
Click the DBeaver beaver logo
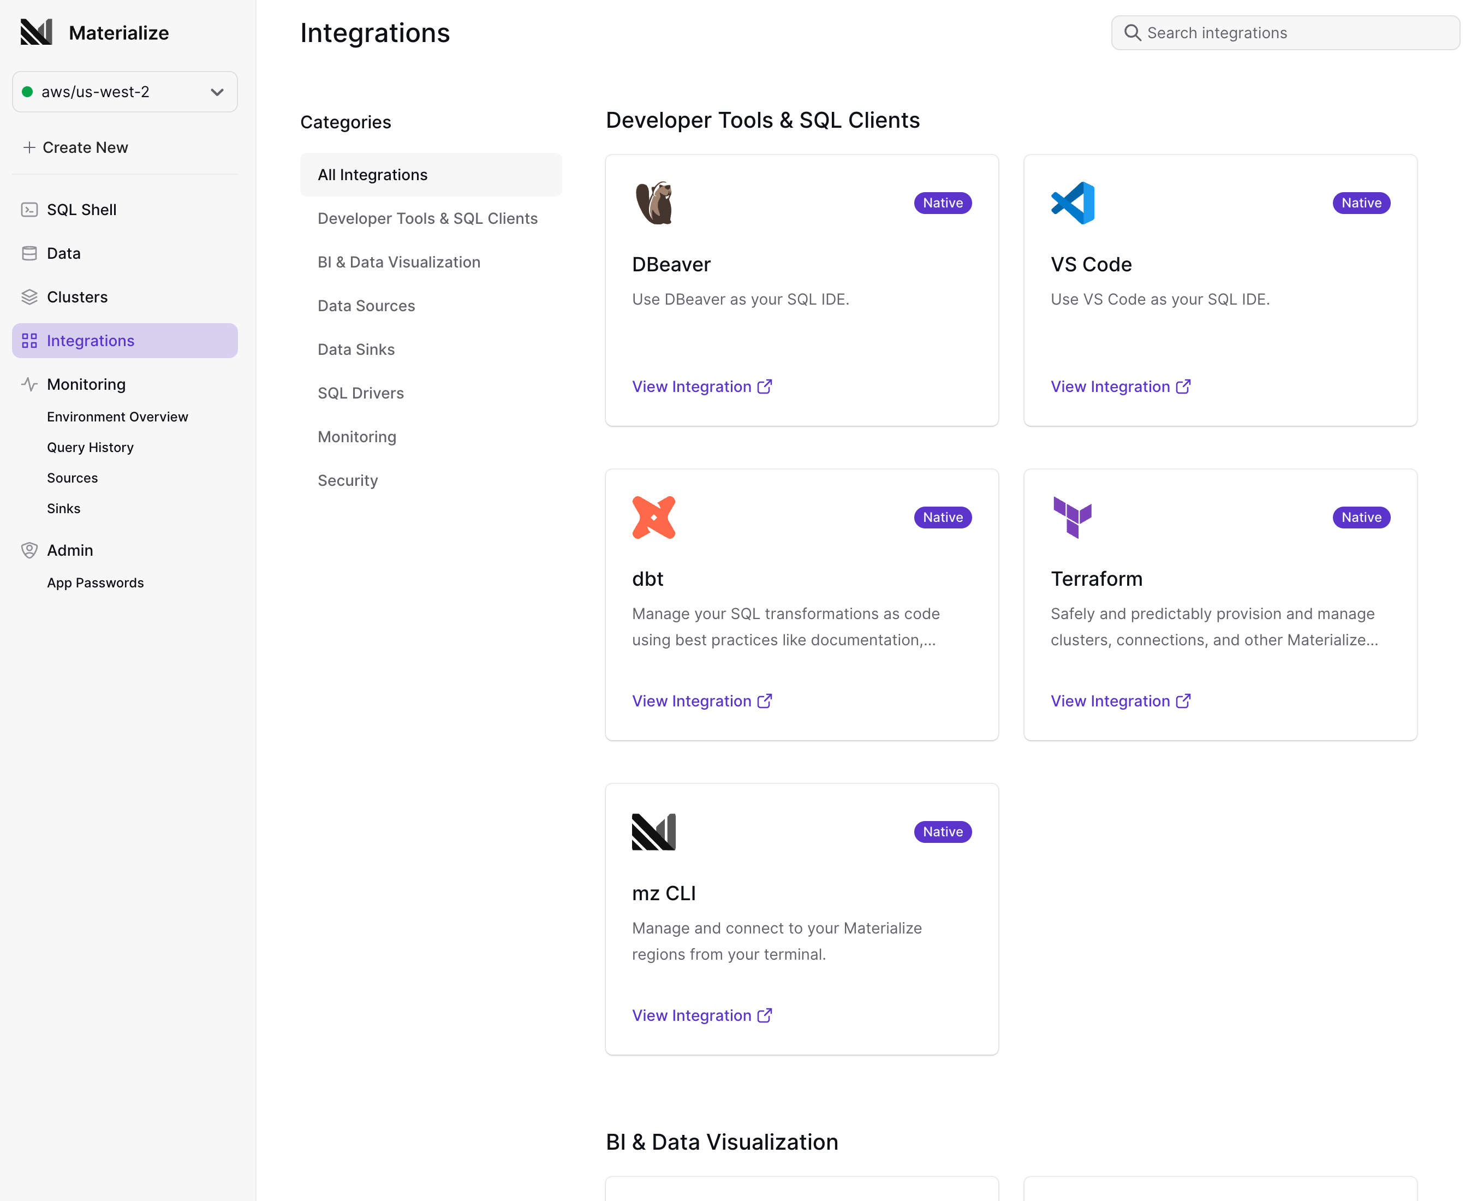click(653, 203)
